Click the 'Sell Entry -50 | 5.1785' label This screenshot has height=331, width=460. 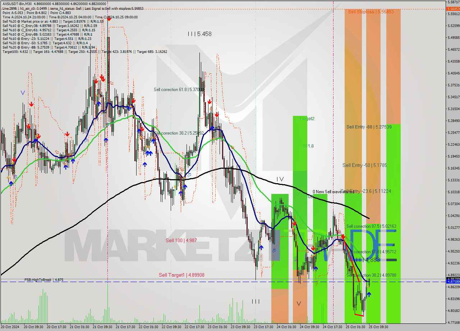click(365, 165)
